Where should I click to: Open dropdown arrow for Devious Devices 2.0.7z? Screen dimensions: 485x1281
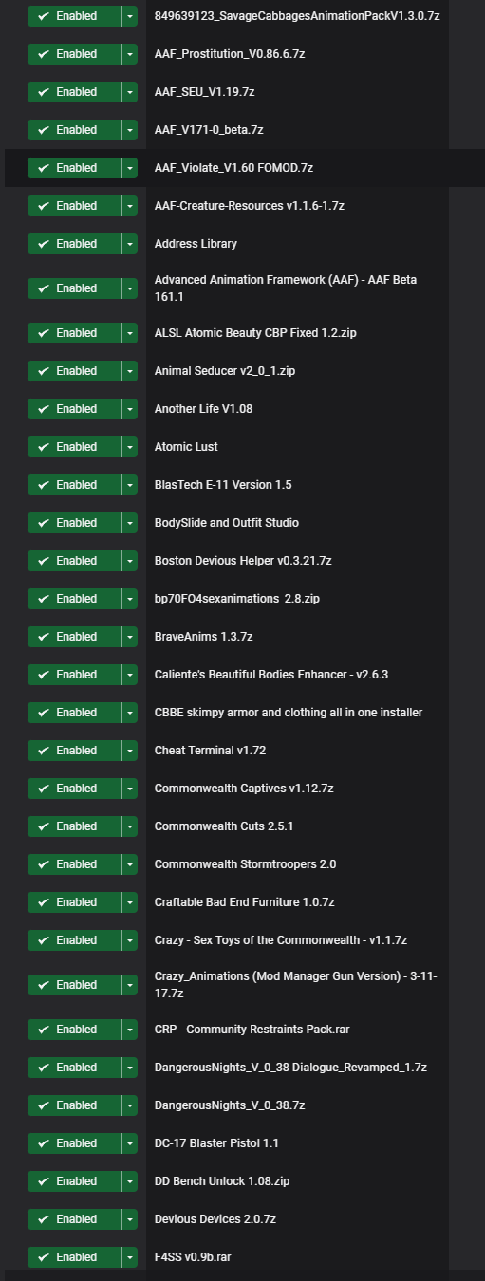(130, 1219)
